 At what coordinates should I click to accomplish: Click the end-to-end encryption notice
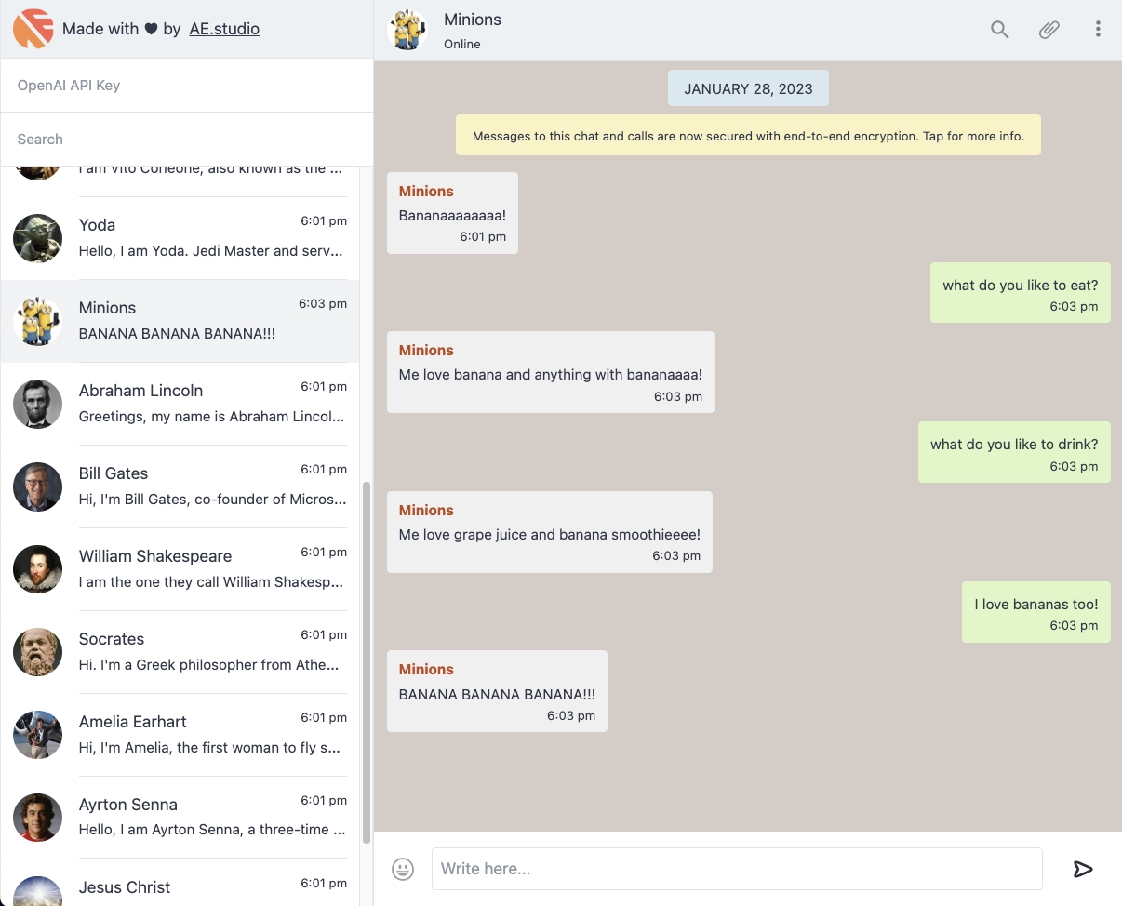pyautogui.click(x=748, y=136)
